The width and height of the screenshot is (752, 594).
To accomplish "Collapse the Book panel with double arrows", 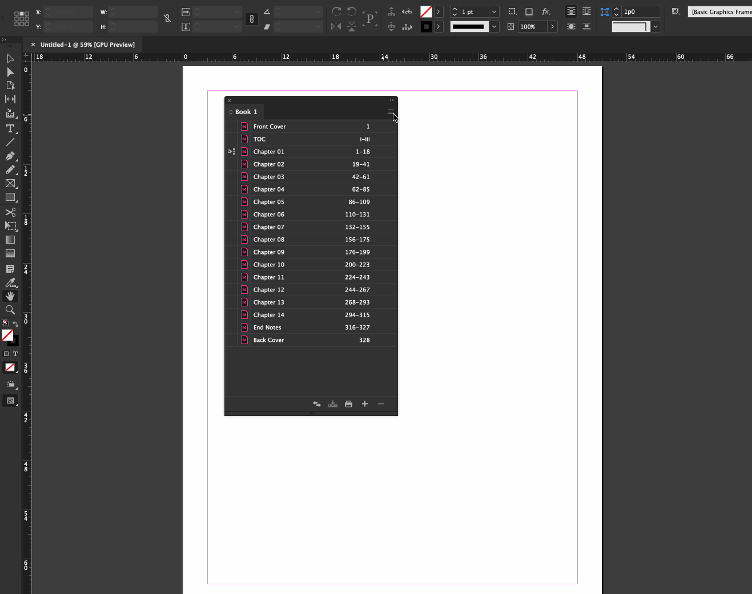I will (392, 100).
